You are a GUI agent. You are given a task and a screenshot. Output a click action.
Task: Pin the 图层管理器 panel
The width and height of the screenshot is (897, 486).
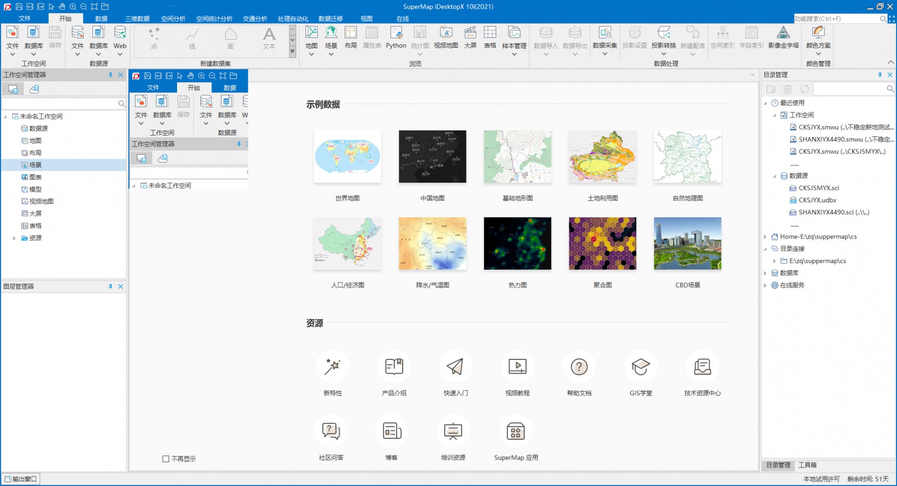point(110,286)
